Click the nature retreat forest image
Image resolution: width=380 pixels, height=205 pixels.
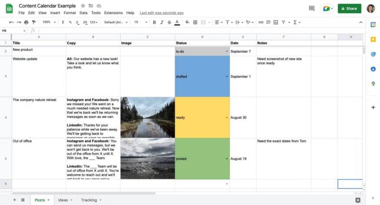(148, 117)
